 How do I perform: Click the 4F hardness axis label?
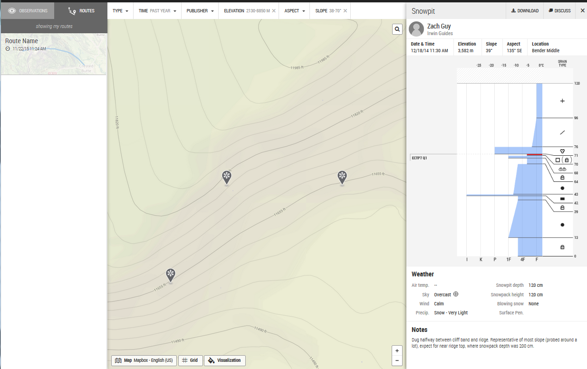coord(522,260)
